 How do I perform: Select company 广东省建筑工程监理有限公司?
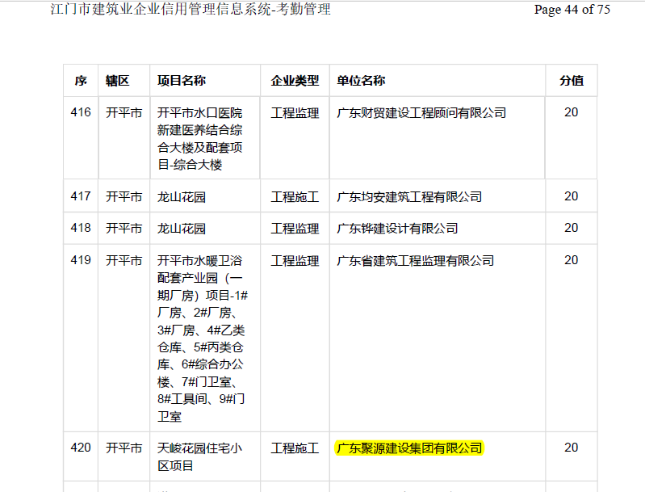coord(415,261)
